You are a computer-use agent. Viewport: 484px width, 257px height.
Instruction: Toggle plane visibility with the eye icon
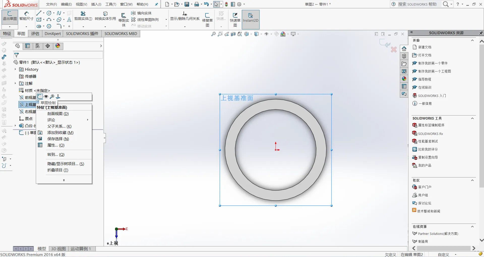pyautogui.click(x=46, y=97)
